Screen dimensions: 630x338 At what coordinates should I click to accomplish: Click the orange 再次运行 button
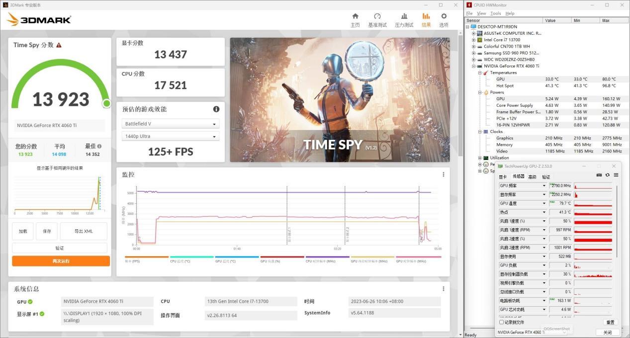coord(60,260)
